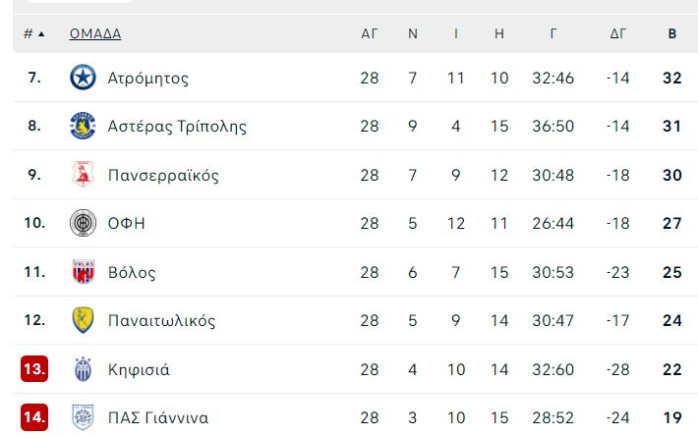Click the OFI circular club badge
698x436 pixels.
click(83, 223)
